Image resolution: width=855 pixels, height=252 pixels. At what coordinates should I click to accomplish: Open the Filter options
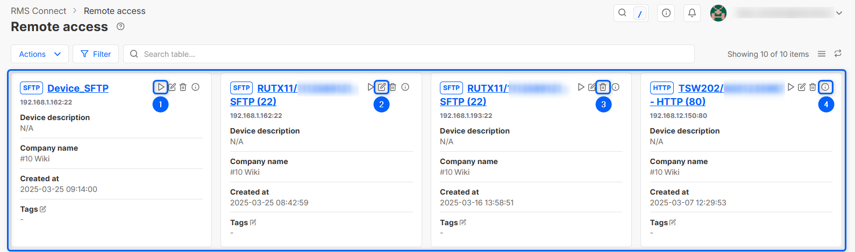click(x=95, y=54)
